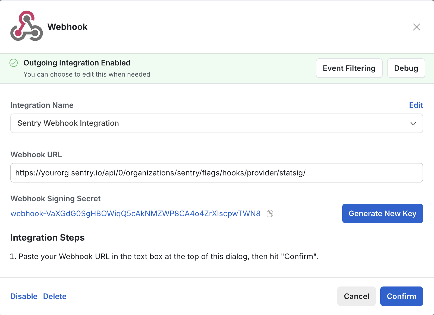Click the Webhook Signing Secret label
Screen dimensions: 434x315
click(x=55, y=199)
